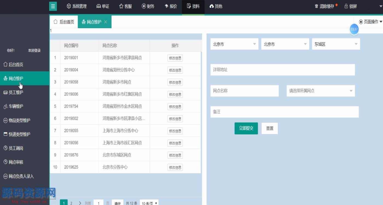Open 车辆维护 in the sidebar

pyautogui.click(x=16, y=106)
